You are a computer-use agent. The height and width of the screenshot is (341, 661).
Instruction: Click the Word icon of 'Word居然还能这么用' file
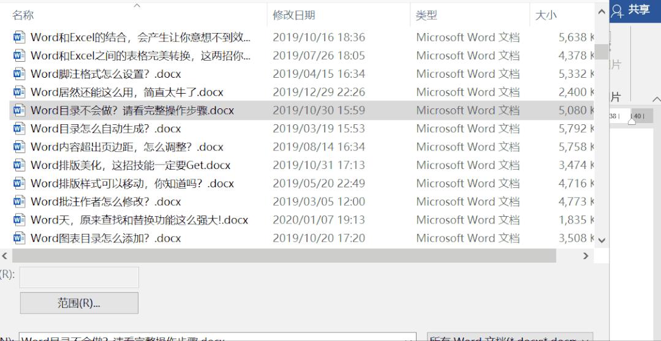coord(20,92)
